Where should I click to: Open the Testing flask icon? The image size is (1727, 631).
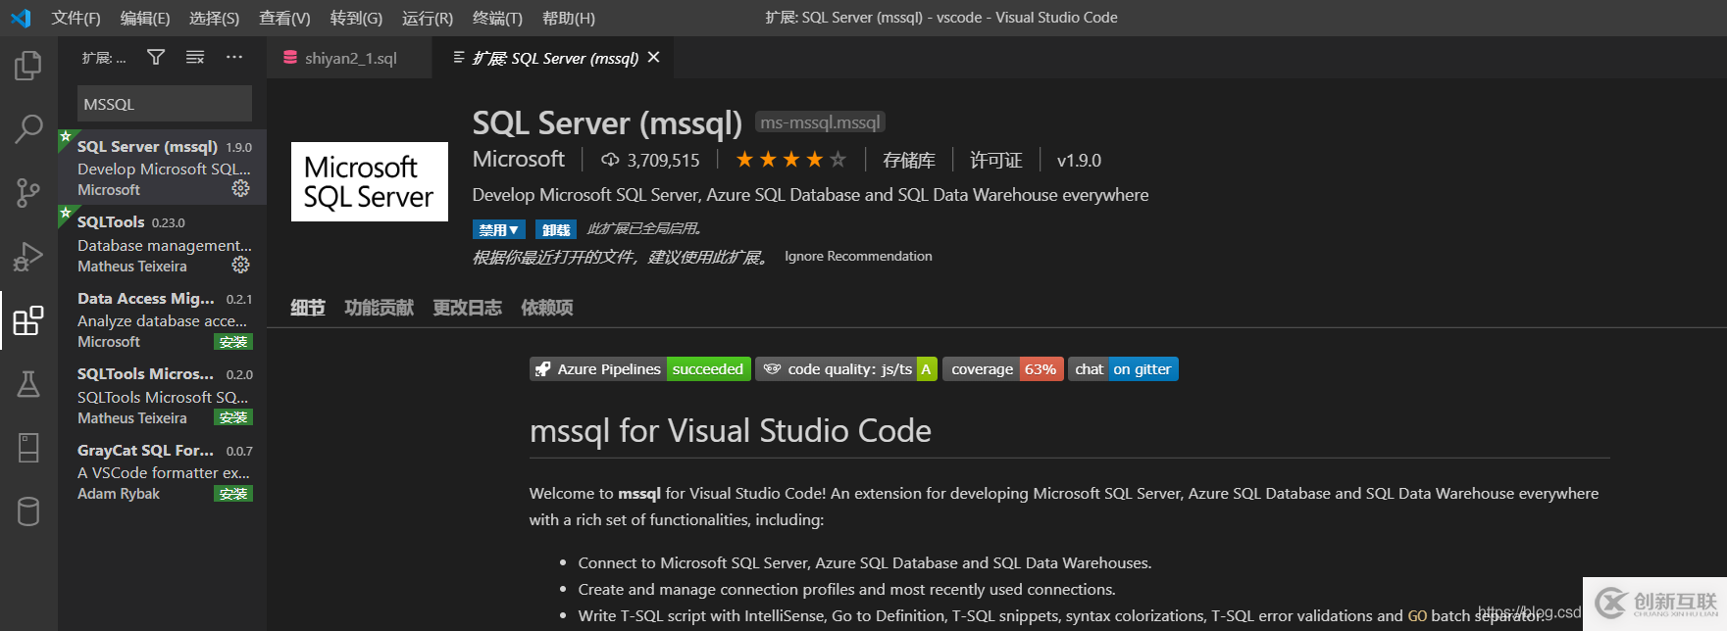(28, 384)
